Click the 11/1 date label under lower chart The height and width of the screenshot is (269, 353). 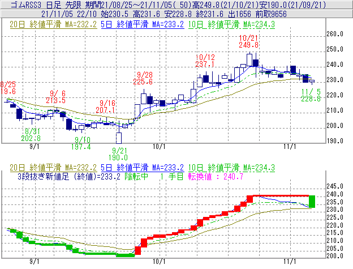(x=290, y=262)
